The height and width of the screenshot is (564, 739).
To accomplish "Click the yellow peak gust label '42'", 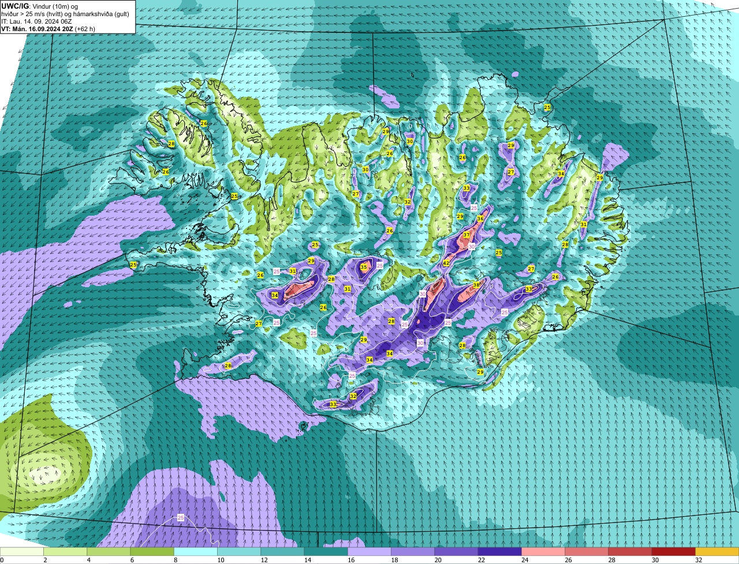I will [x=446, y=263].
